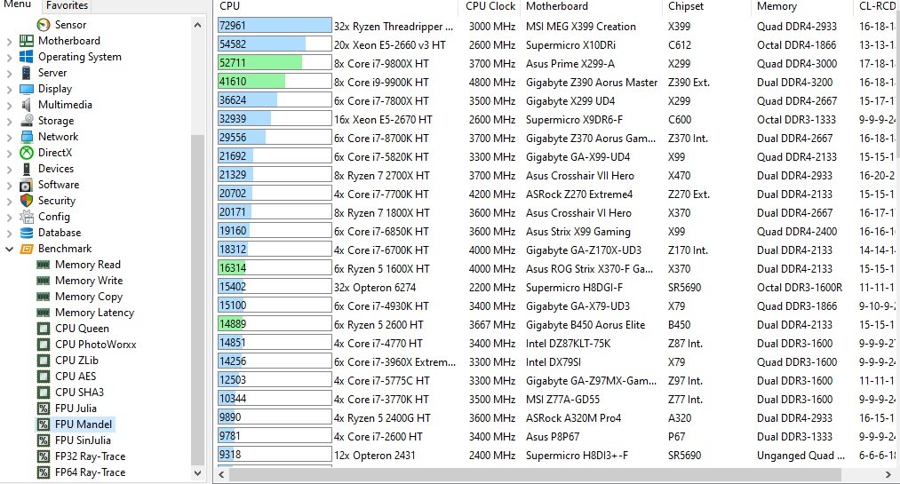Click the Config gear icon
The width and height of the screenshot is (900, 484).
coord(27,217)
